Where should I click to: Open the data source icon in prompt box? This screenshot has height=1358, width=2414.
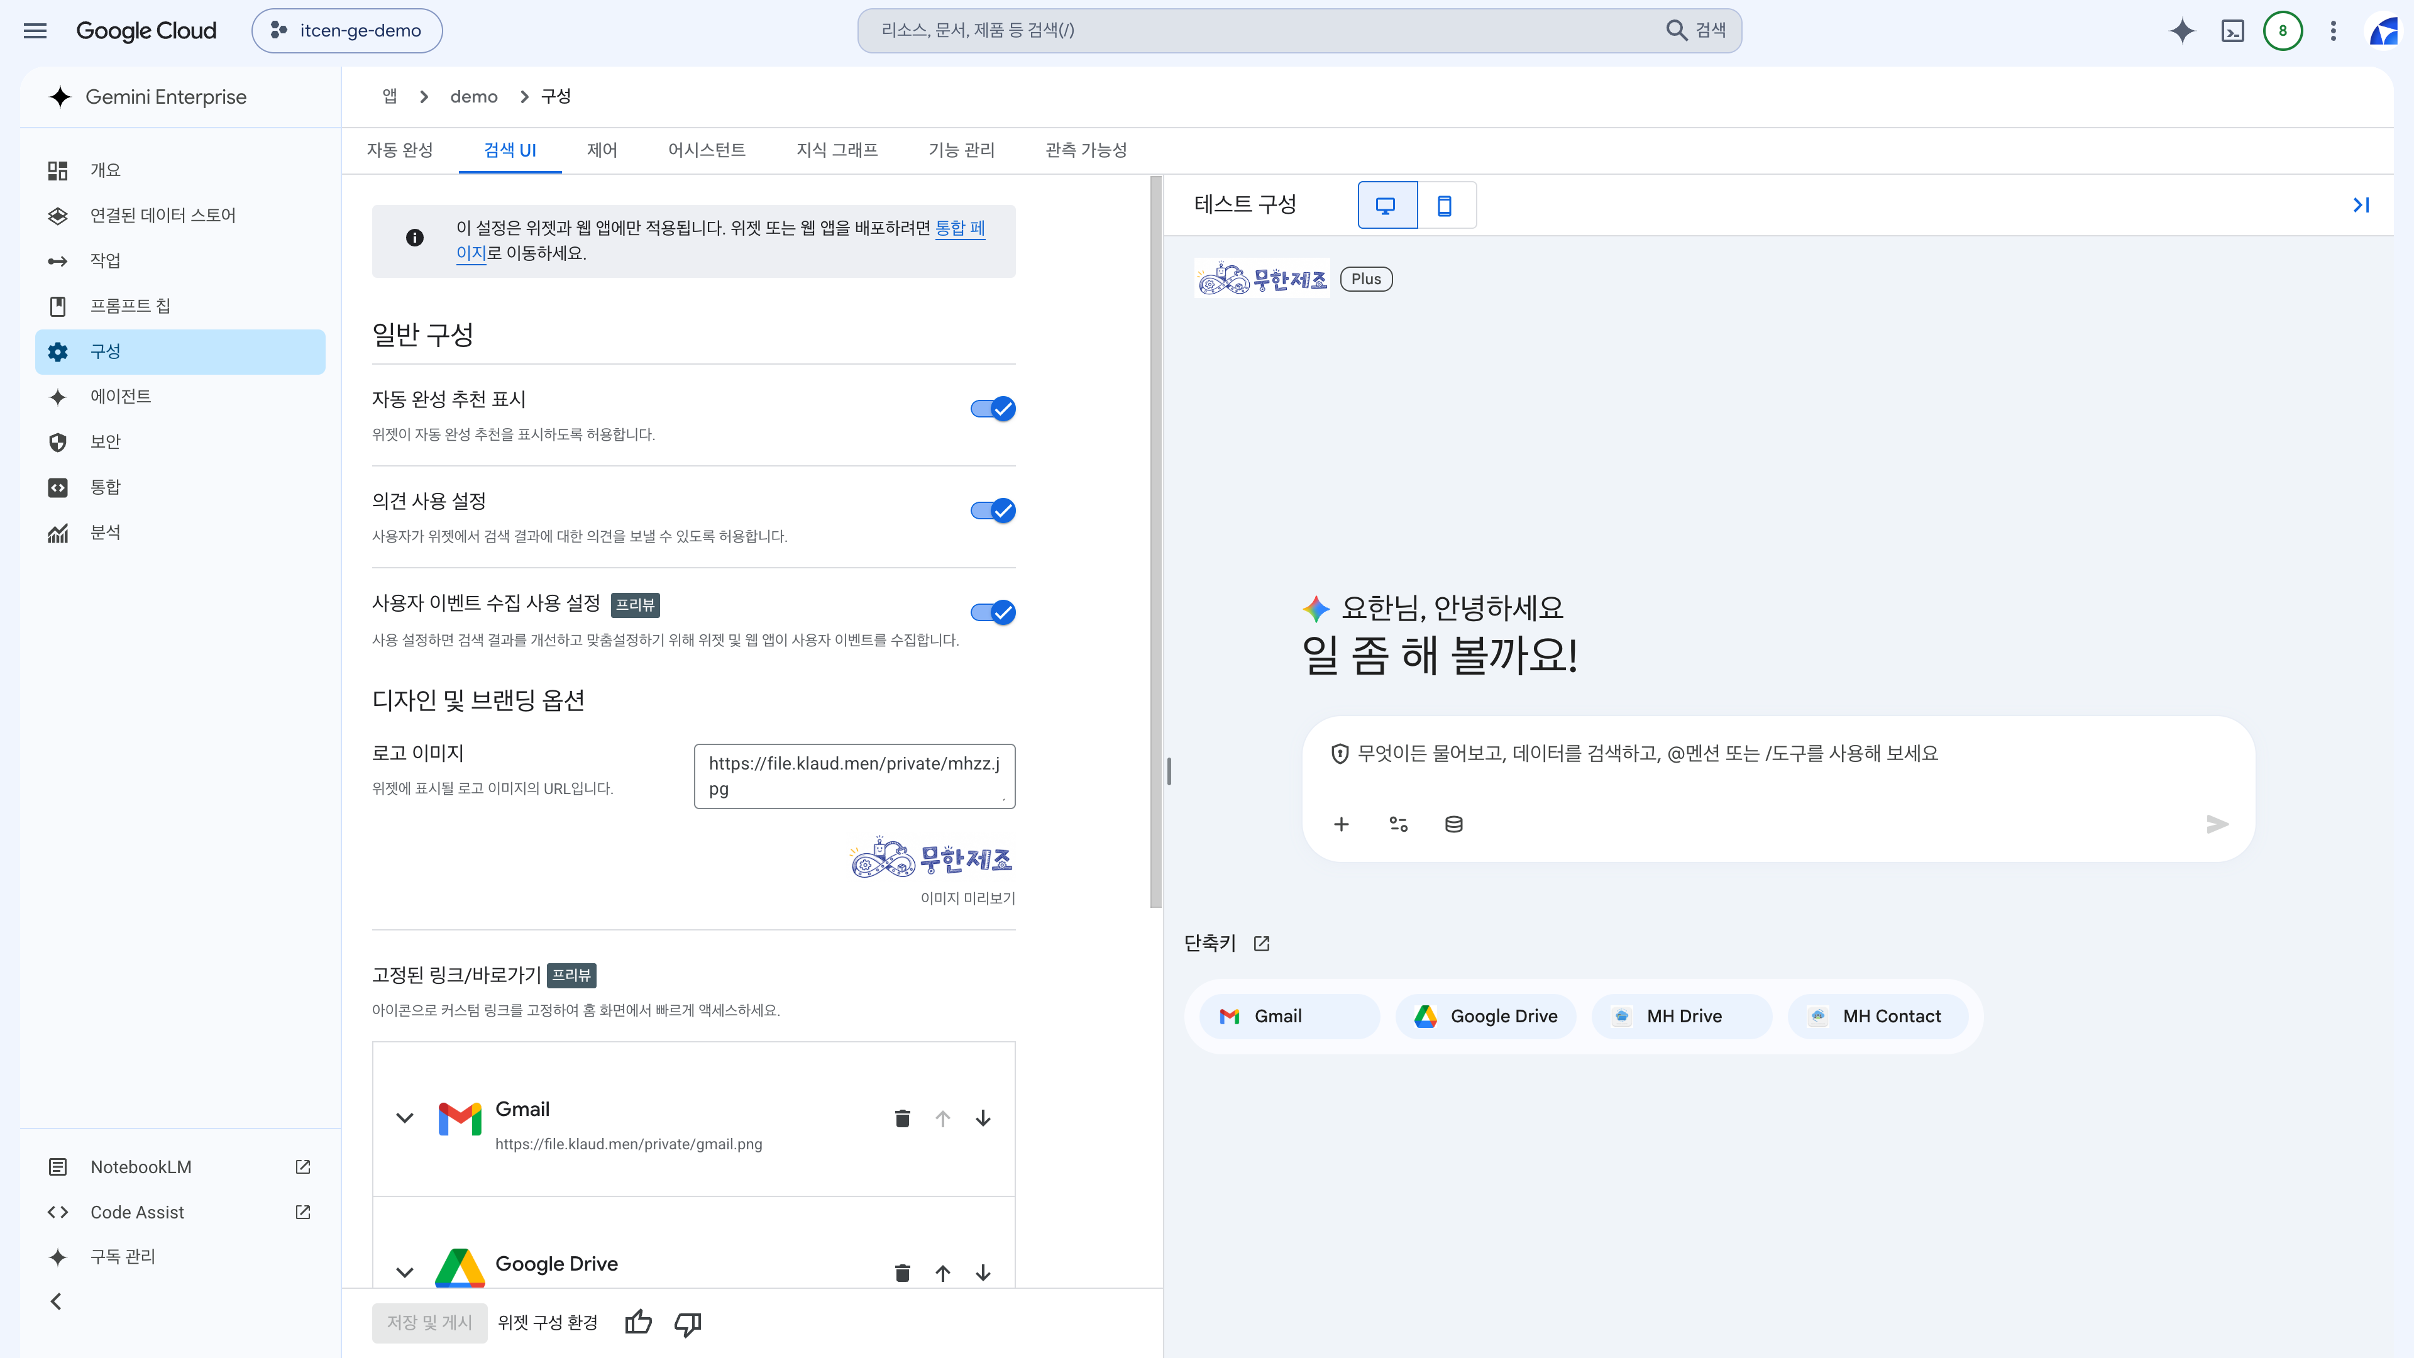[x=1453, y=824]
